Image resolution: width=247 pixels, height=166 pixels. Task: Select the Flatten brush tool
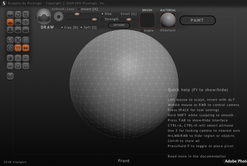18,22
